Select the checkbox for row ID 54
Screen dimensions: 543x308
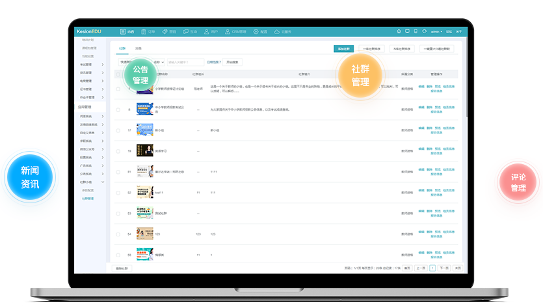[118, 234]
